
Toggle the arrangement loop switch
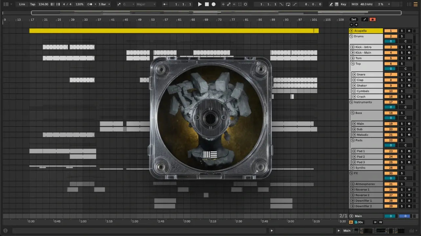pos(288,4)
